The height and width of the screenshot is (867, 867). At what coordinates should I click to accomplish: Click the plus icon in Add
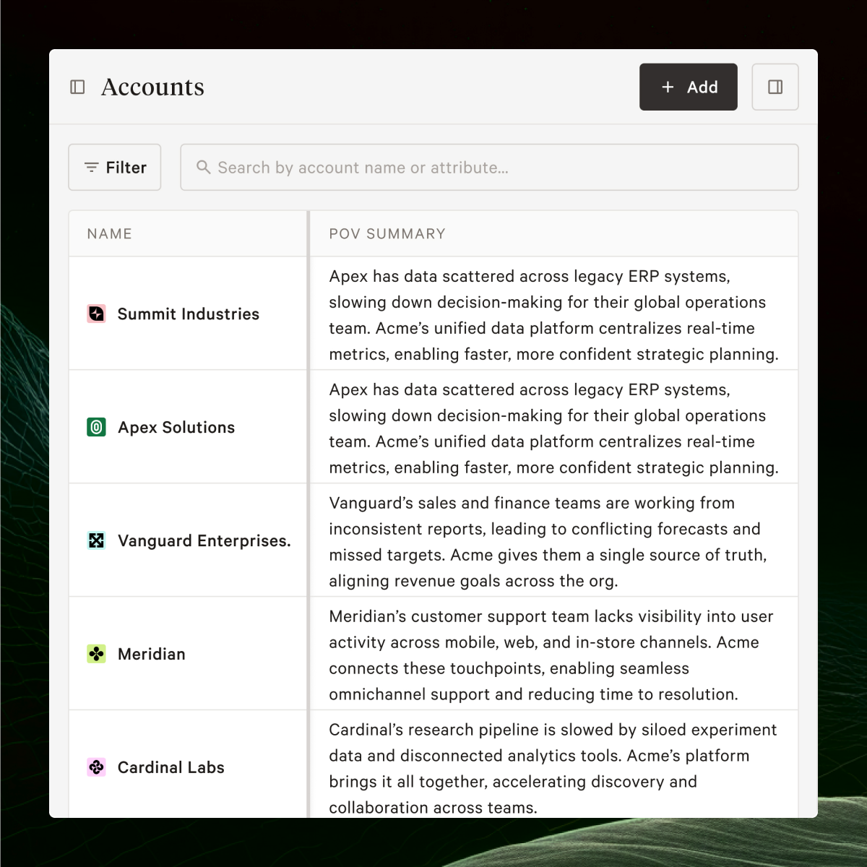pyautogui.click(x=668, y=87)
